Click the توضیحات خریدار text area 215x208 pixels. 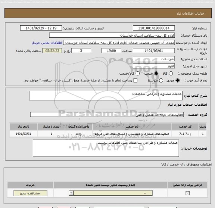click(106, 148)
